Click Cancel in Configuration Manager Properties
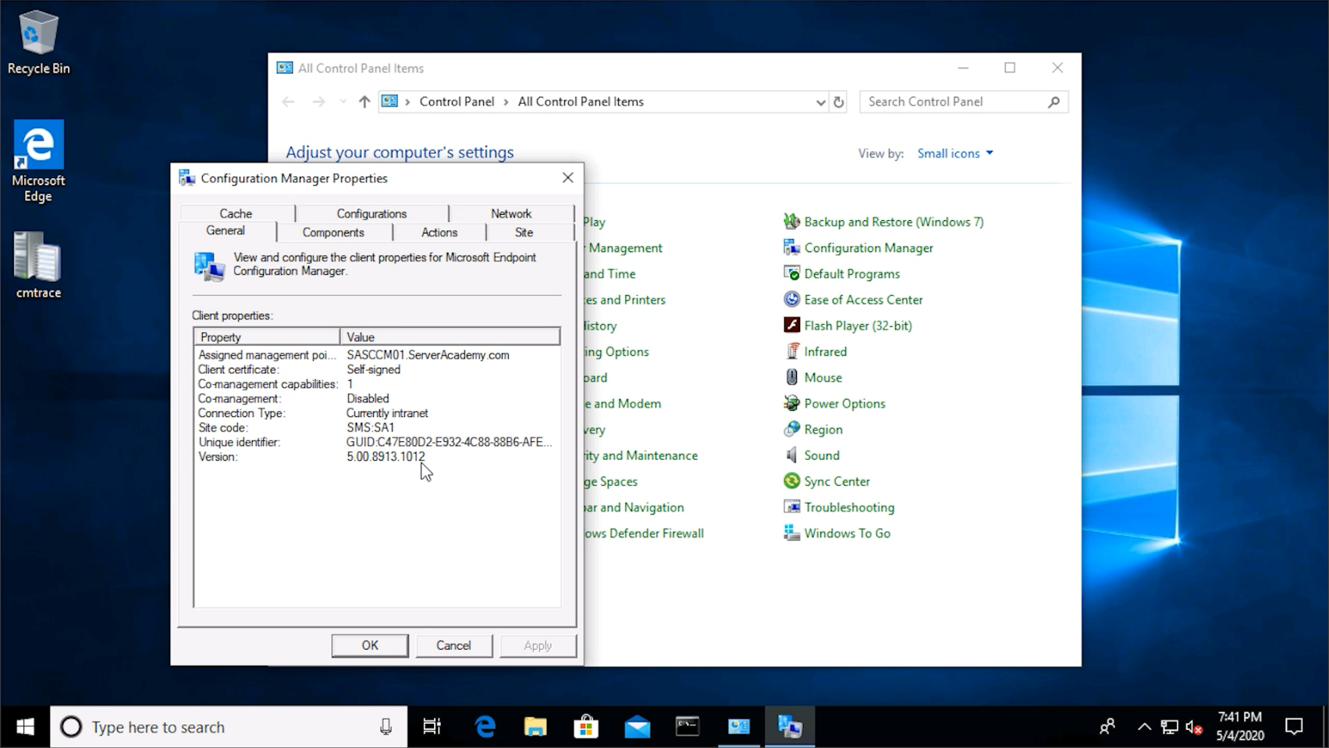Viewport: 1329px width, 748px height. click(453, 646)
